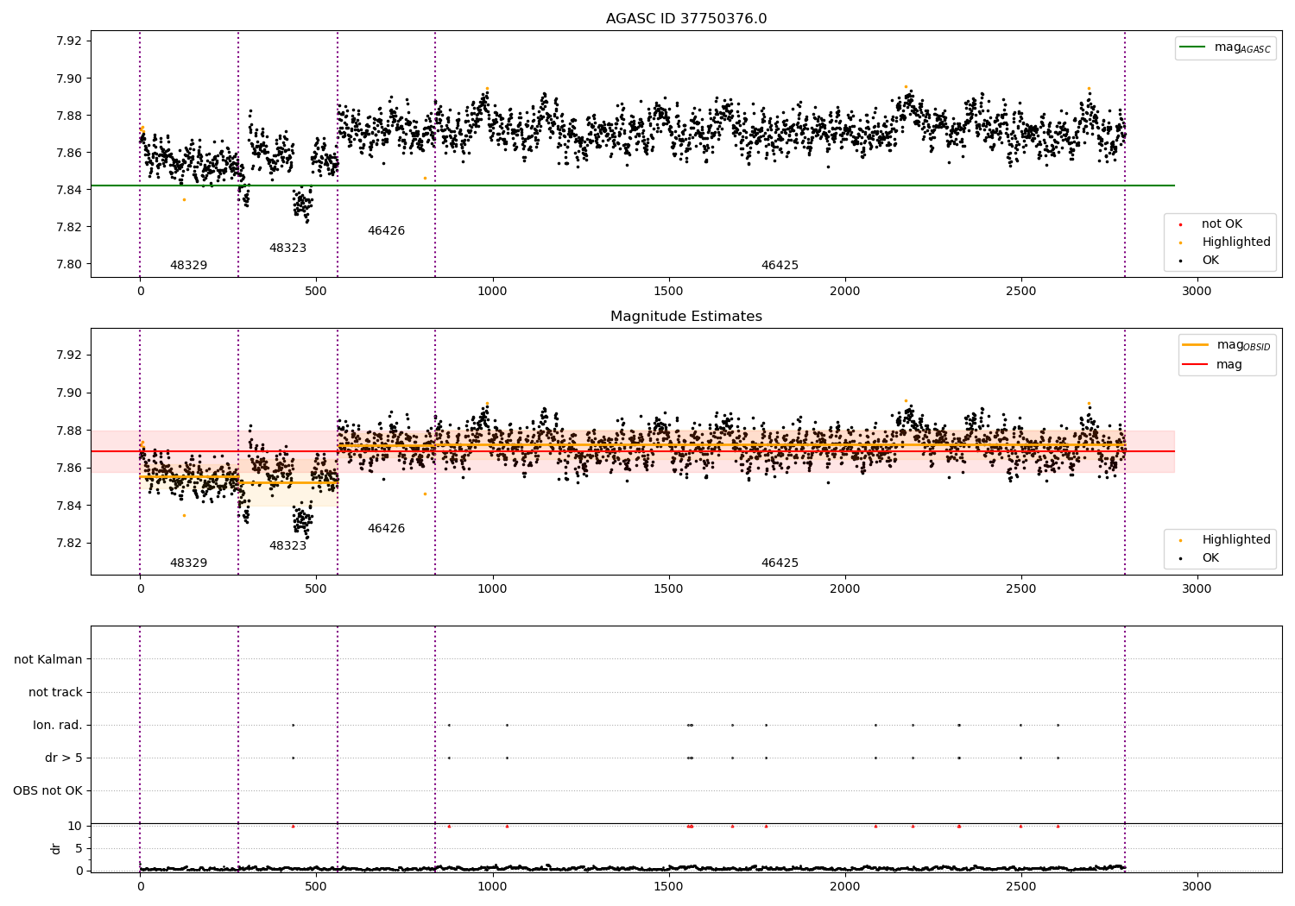This screenshot has height=906, width=1295.
Task: Click the 3000 x-tick on the bottom plot
Action: (1197, 886)
